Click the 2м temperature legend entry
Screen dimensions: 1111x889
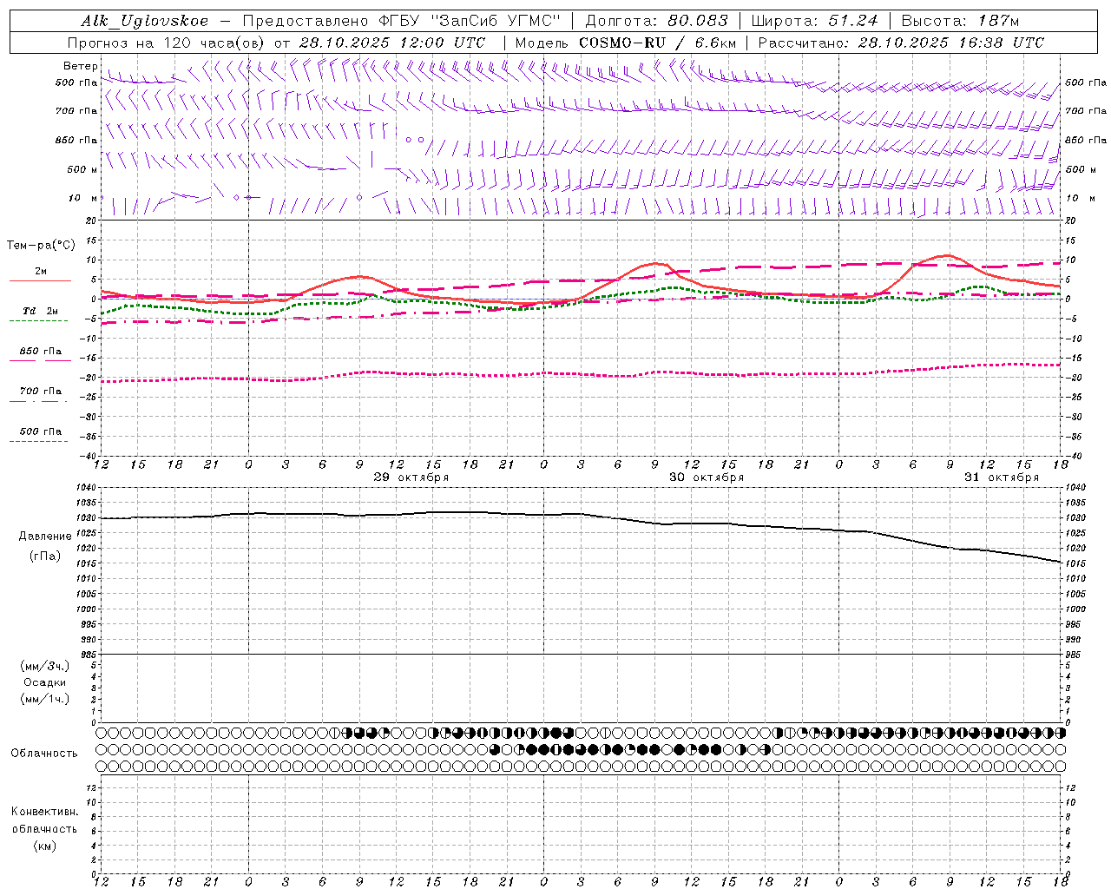(x=41, y=272)
